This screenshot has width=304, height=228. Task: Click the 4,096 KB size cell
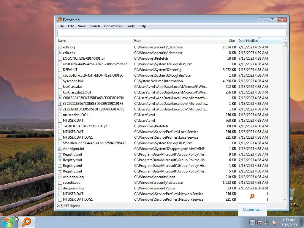pyautogui.click(x=229, y=81)
